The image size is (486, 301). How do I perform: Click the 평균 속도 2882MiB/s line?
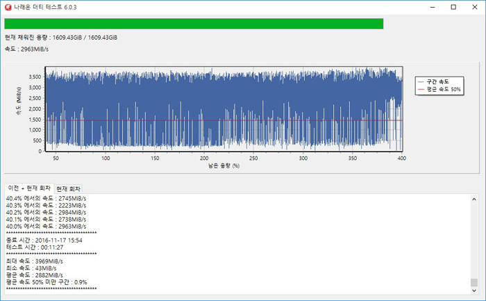35,275
